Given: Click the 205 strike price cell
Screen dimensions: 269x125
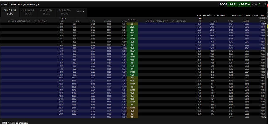Looking at the screenshot, I should click(x=132, y=24).
